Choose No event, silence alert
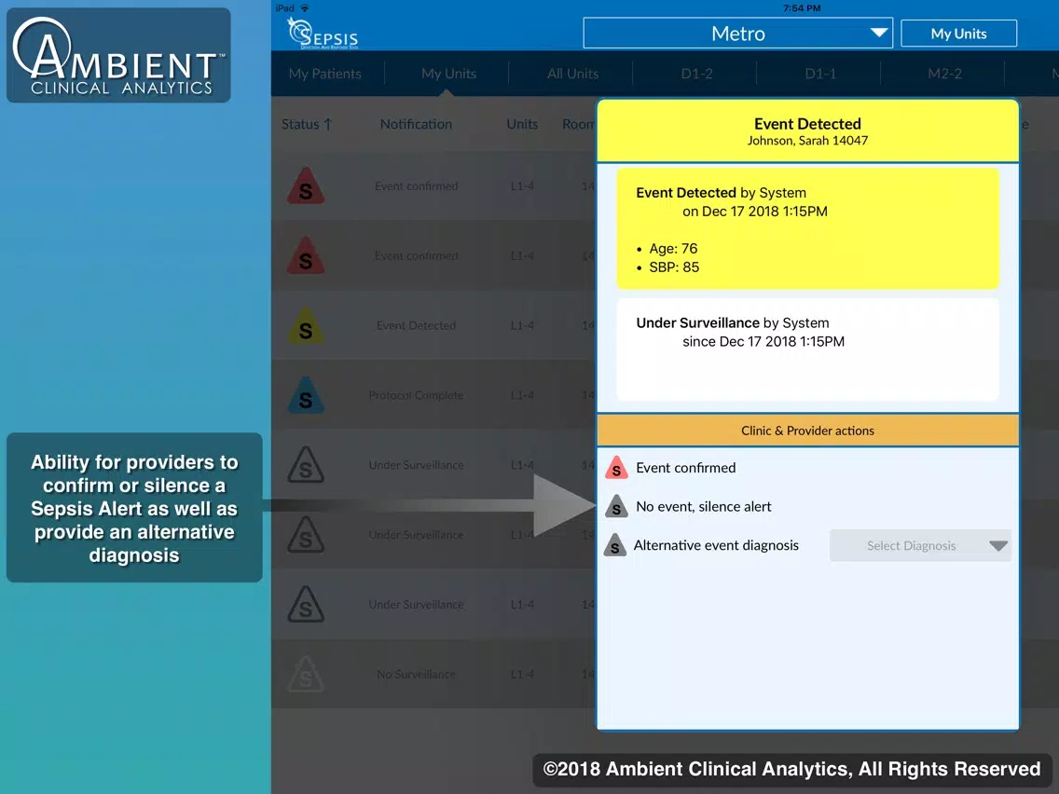 pos(703,506)
